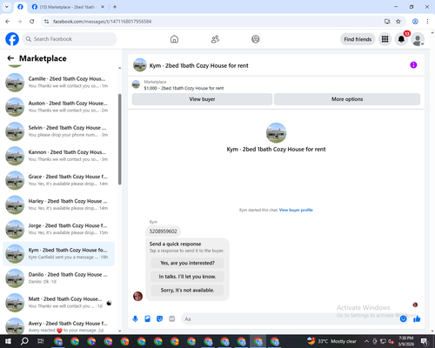The image size is (435, 348).
Task: Go to the Facebook Home icon
Action: click(174, 39)
